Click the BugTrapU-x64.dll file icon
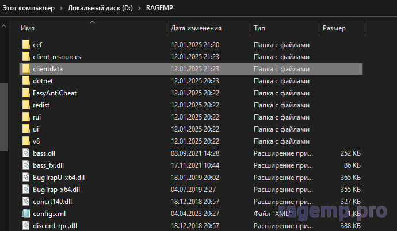Screen dimensions: 397x231 pyautogui.click(x=26, y=178)
